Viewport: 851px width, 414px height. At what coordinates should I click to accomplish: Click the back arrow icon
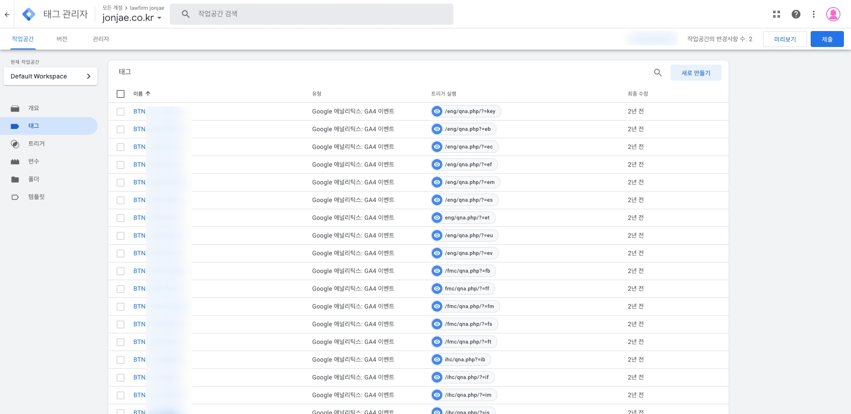point(7,14)
